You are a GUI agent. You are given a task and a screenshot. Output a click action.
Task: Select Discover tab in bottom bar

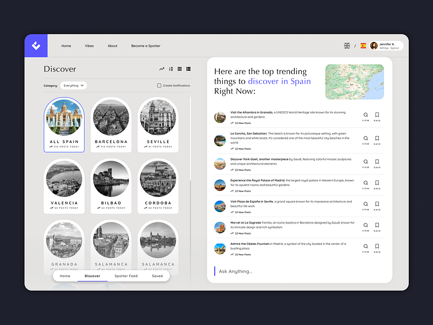[x=92, y=276]
